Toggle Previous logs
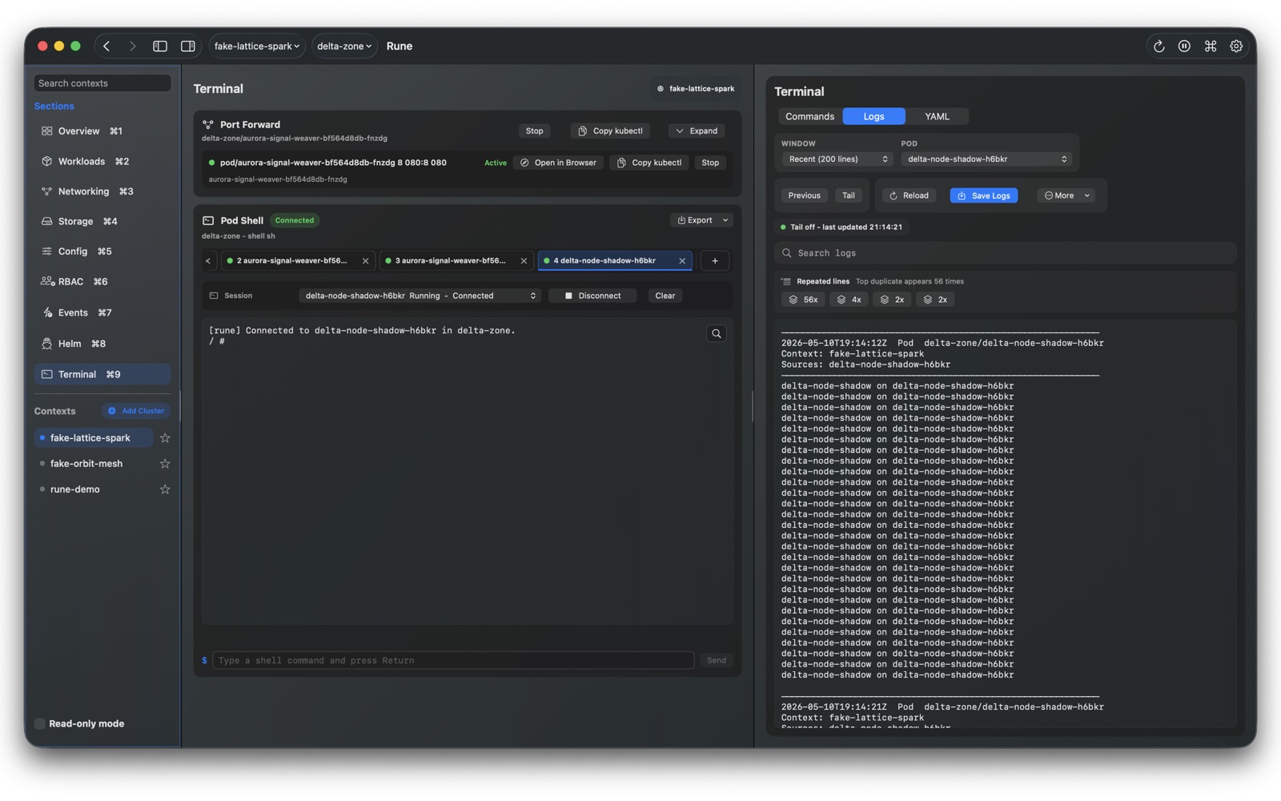Viewport: 1281px width, 801px height. (x=804, y=196)
